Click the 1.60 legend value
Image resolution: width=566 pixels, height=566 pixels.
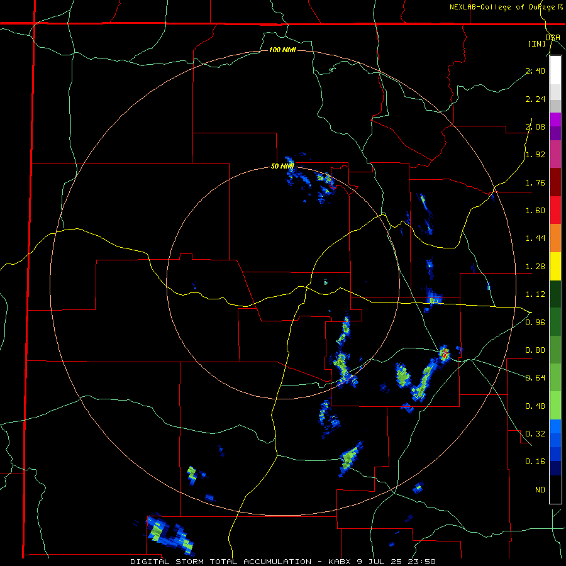coord(535,211)
